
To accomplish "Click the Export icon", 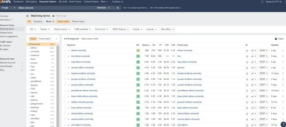I will tap(276, 39).
